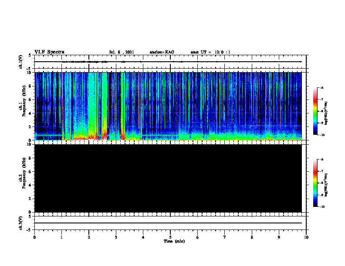Click ch.1 frequency tick label "4"
Screen dimensions: 345x266
[x=30, y=113]
